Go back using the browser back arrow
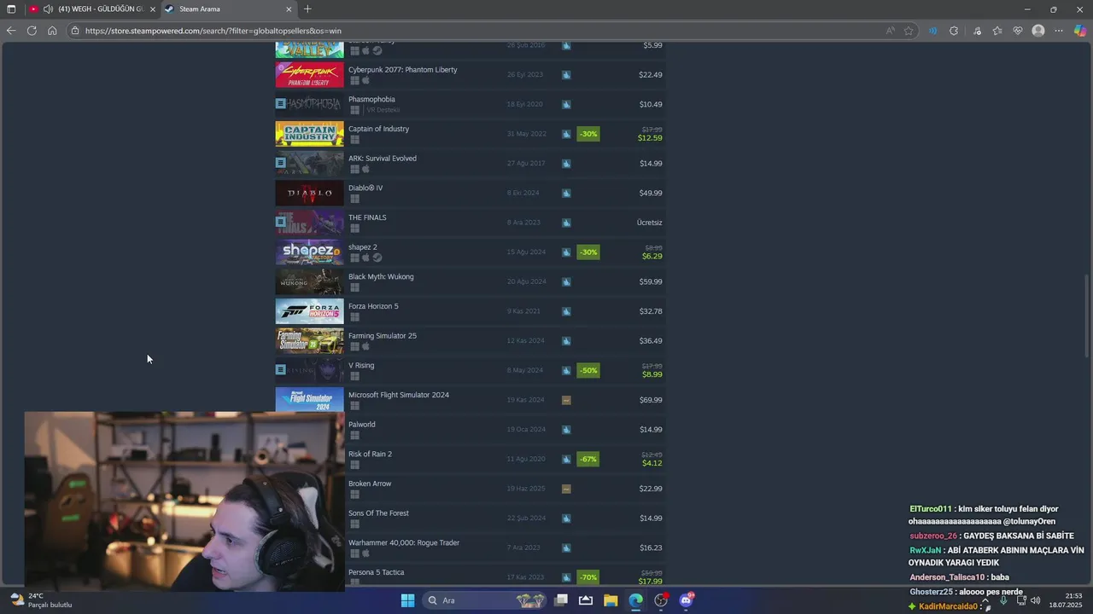The image size is (1093, 614). [x=11, y=31]
